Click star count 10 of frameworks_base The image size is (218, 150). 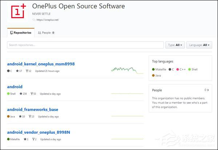pos(22,116)
